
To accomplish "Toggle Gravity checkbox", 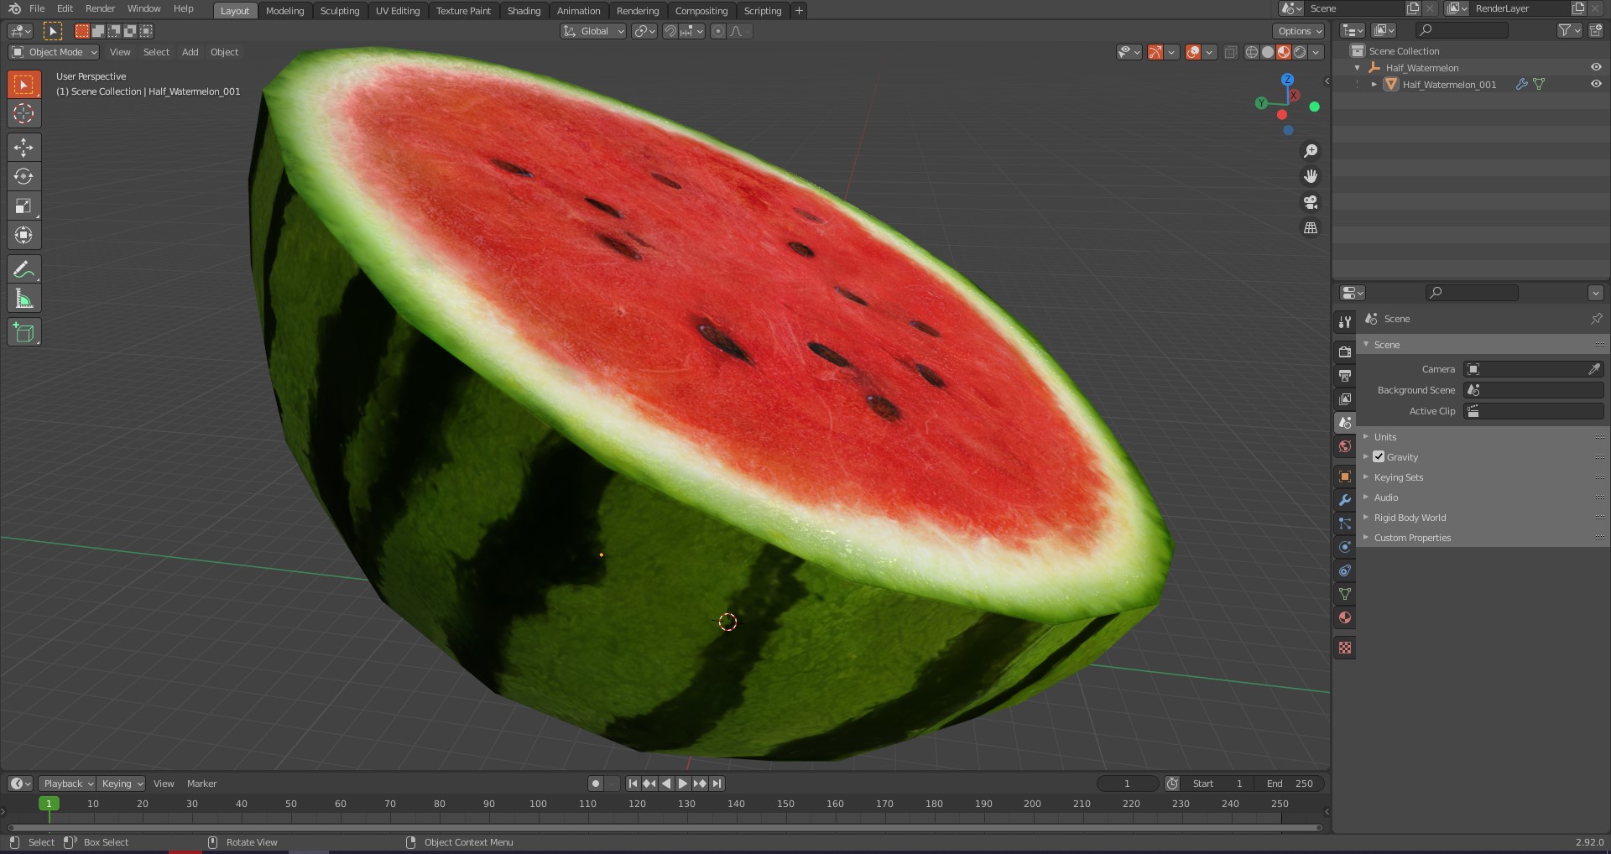I will [1379, 457].
